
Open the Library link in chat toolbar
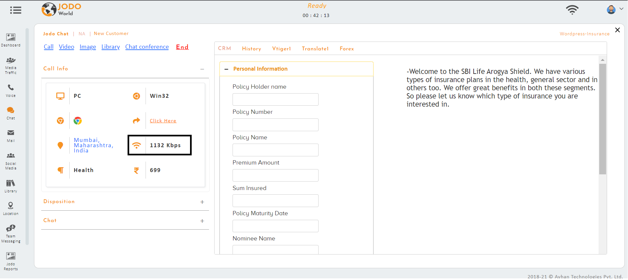pyautogui.click(x=111, y=47)
